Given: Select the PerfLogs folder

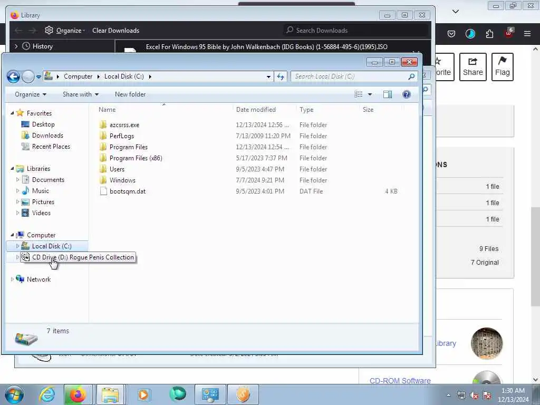Looking at the screenshot, I should [x=122, y=136].
